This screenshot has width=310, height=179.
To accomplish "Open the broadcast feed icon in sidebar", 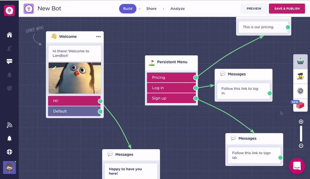I will (9, 125).
